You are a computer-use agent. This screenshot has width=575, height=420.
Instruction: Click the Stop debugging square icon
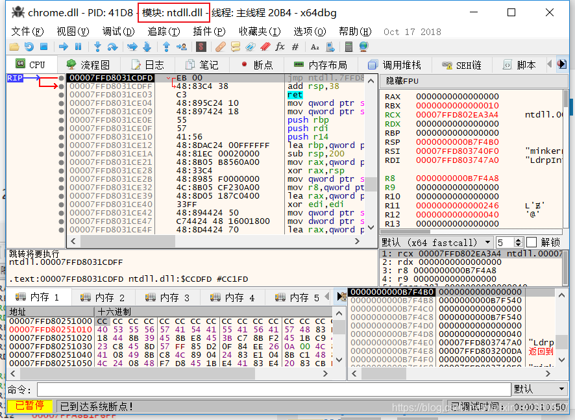point(43,47)
